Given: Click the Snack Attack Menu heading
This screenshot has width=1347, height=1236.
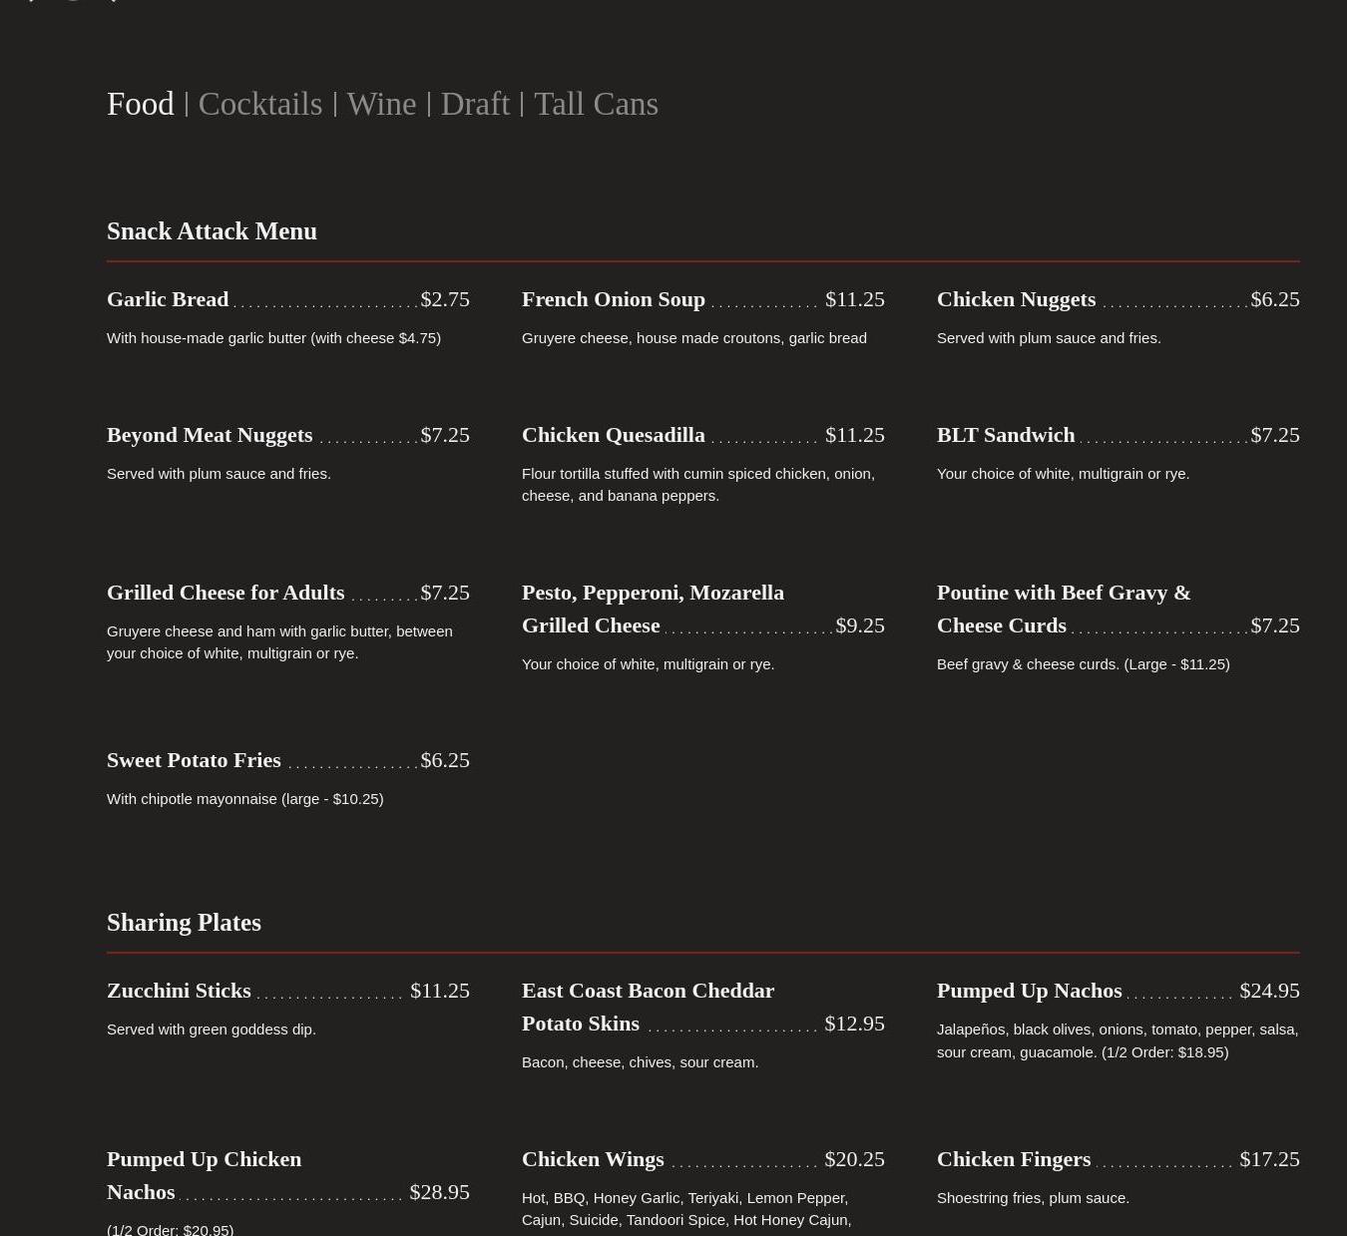Looking at the screenshot, I should point(212,231).
